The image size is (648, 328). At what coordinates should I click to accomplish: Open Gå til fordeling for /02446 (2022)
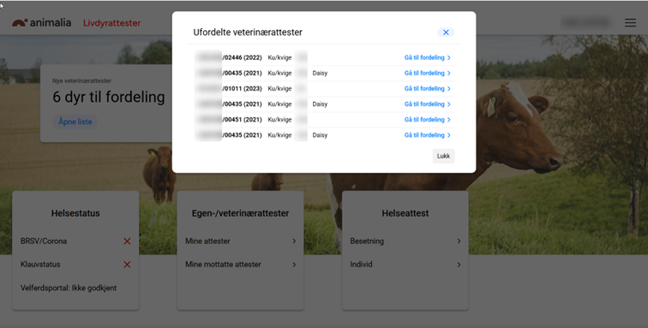pos(428,57)
